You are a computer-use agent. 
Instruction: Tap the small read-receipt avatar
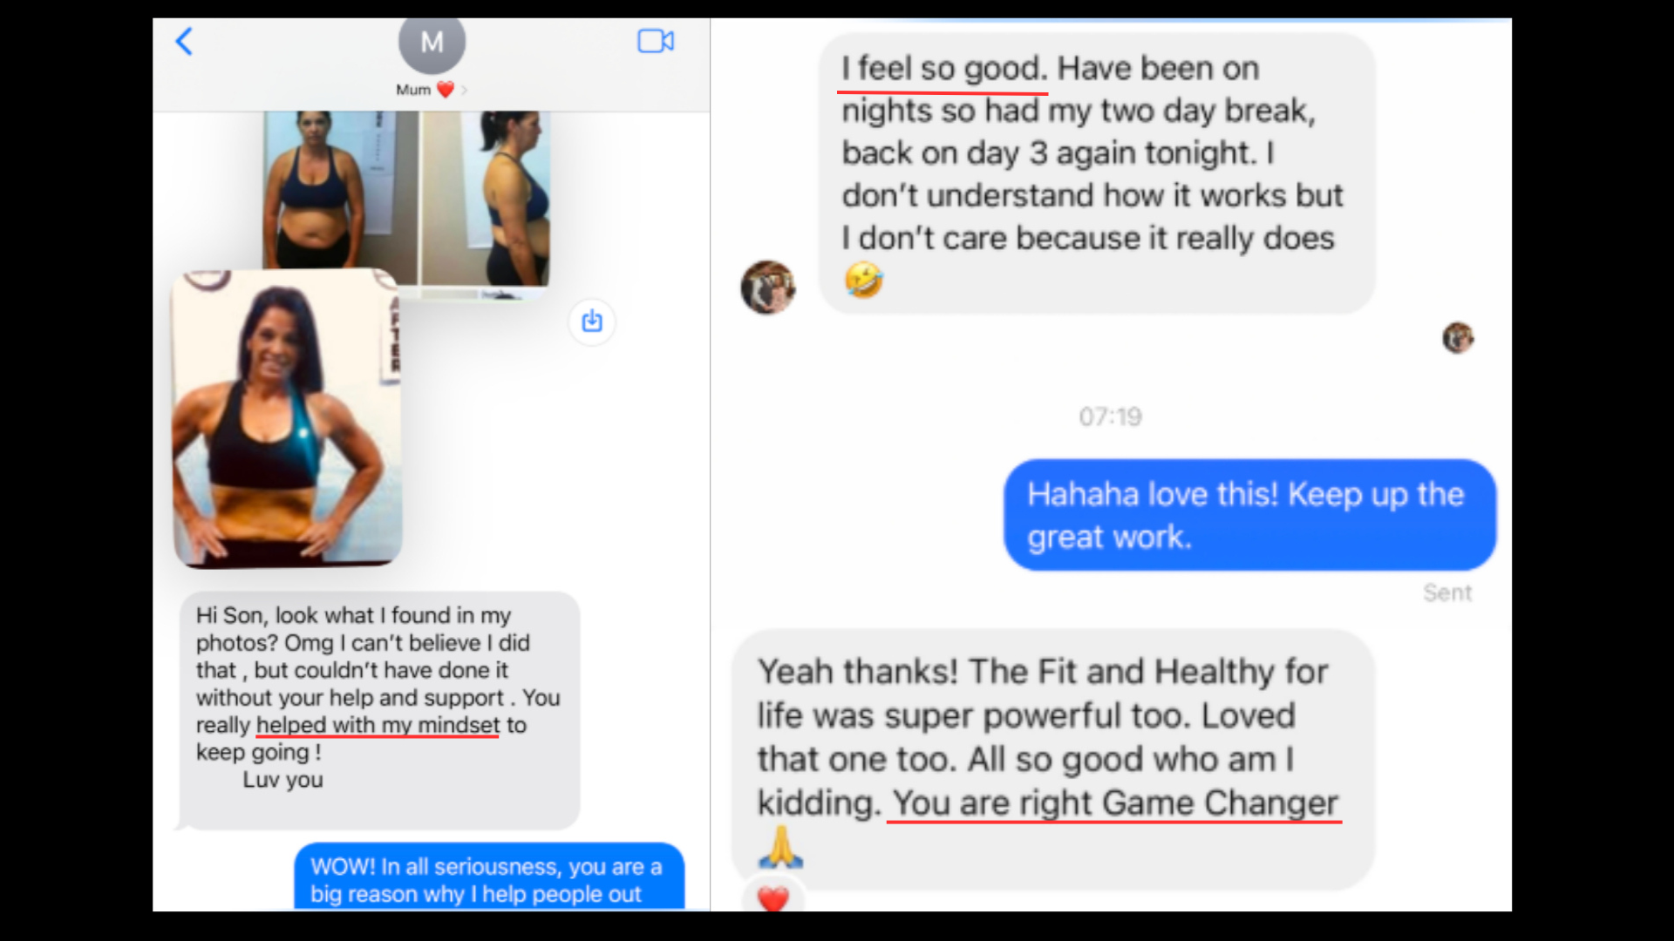(x=1458, y=337)
